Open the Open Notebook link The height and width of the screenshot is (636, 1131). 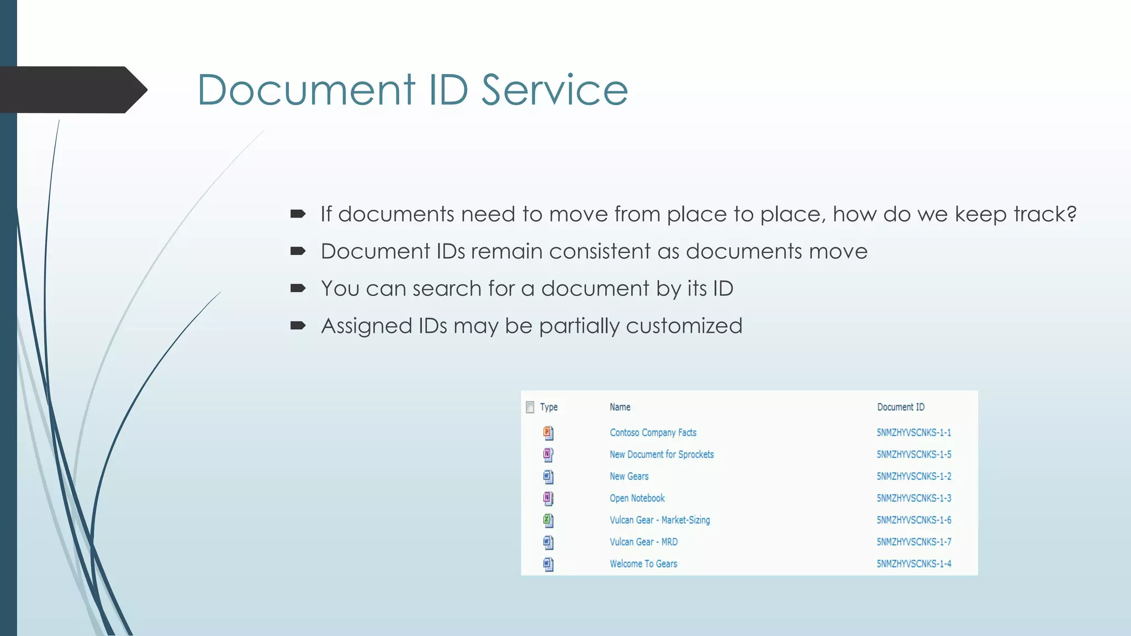tap(637, 498)
